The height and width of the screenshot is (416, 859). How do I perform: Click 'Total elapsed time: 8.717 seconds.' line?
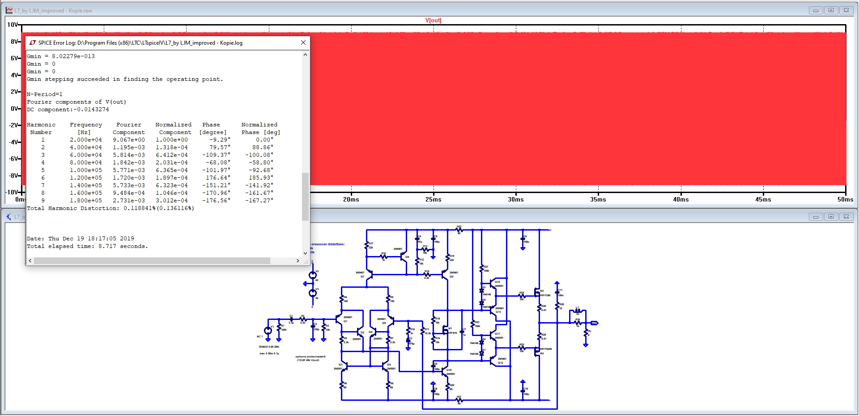click(87, 246)
